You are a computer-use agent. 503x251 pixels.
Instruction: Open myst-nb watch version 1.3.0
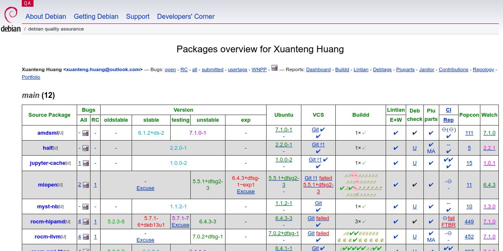489,207
